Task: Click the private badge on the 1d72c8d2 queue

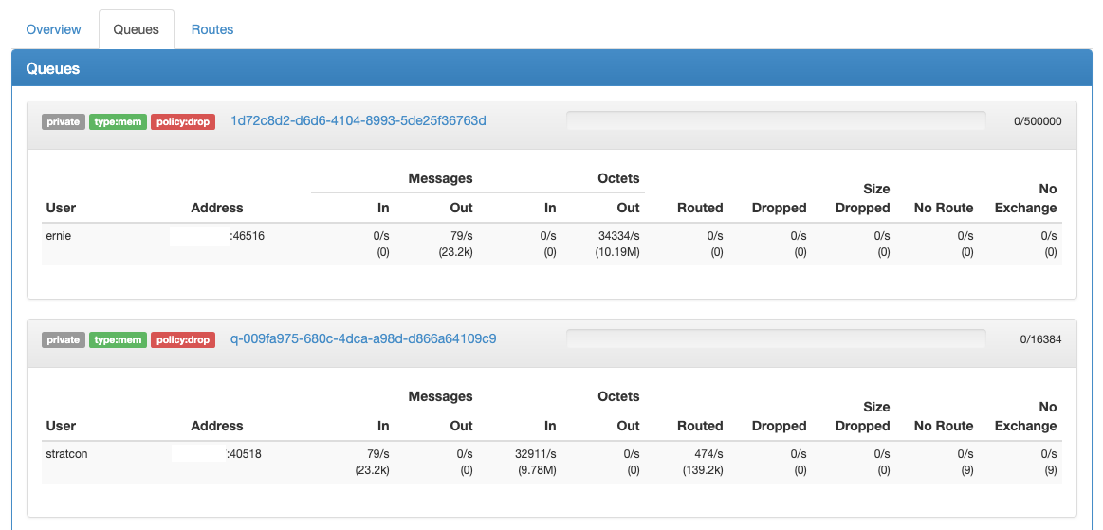Action: pyautogui.click(x=64, y=122)
